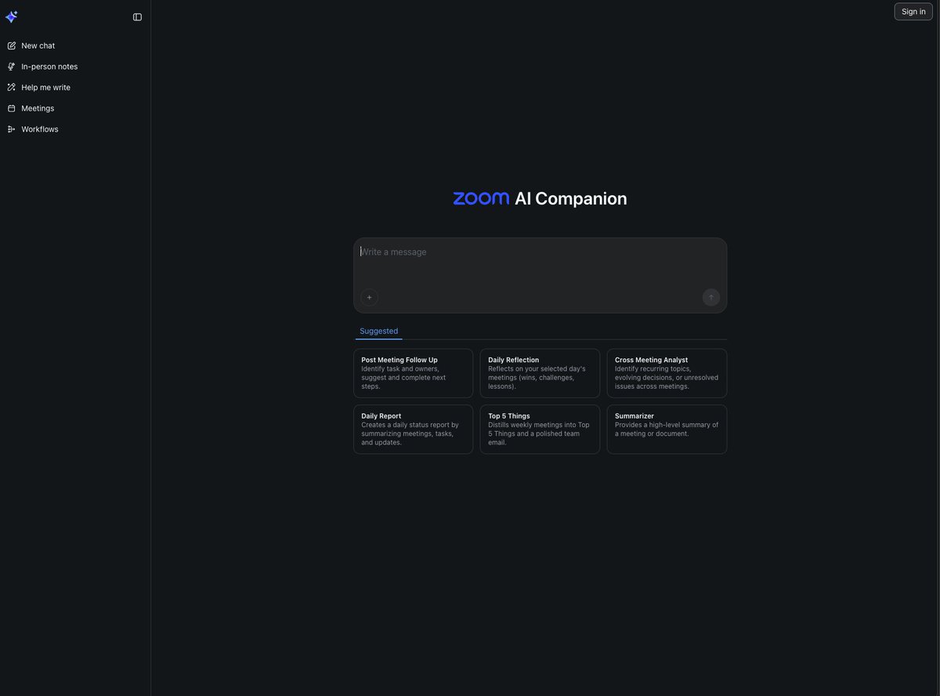The width and height of the screenshot is (940, 696).
Task: Open the Cross Meeting Analyst card
Action: point(667,373)
